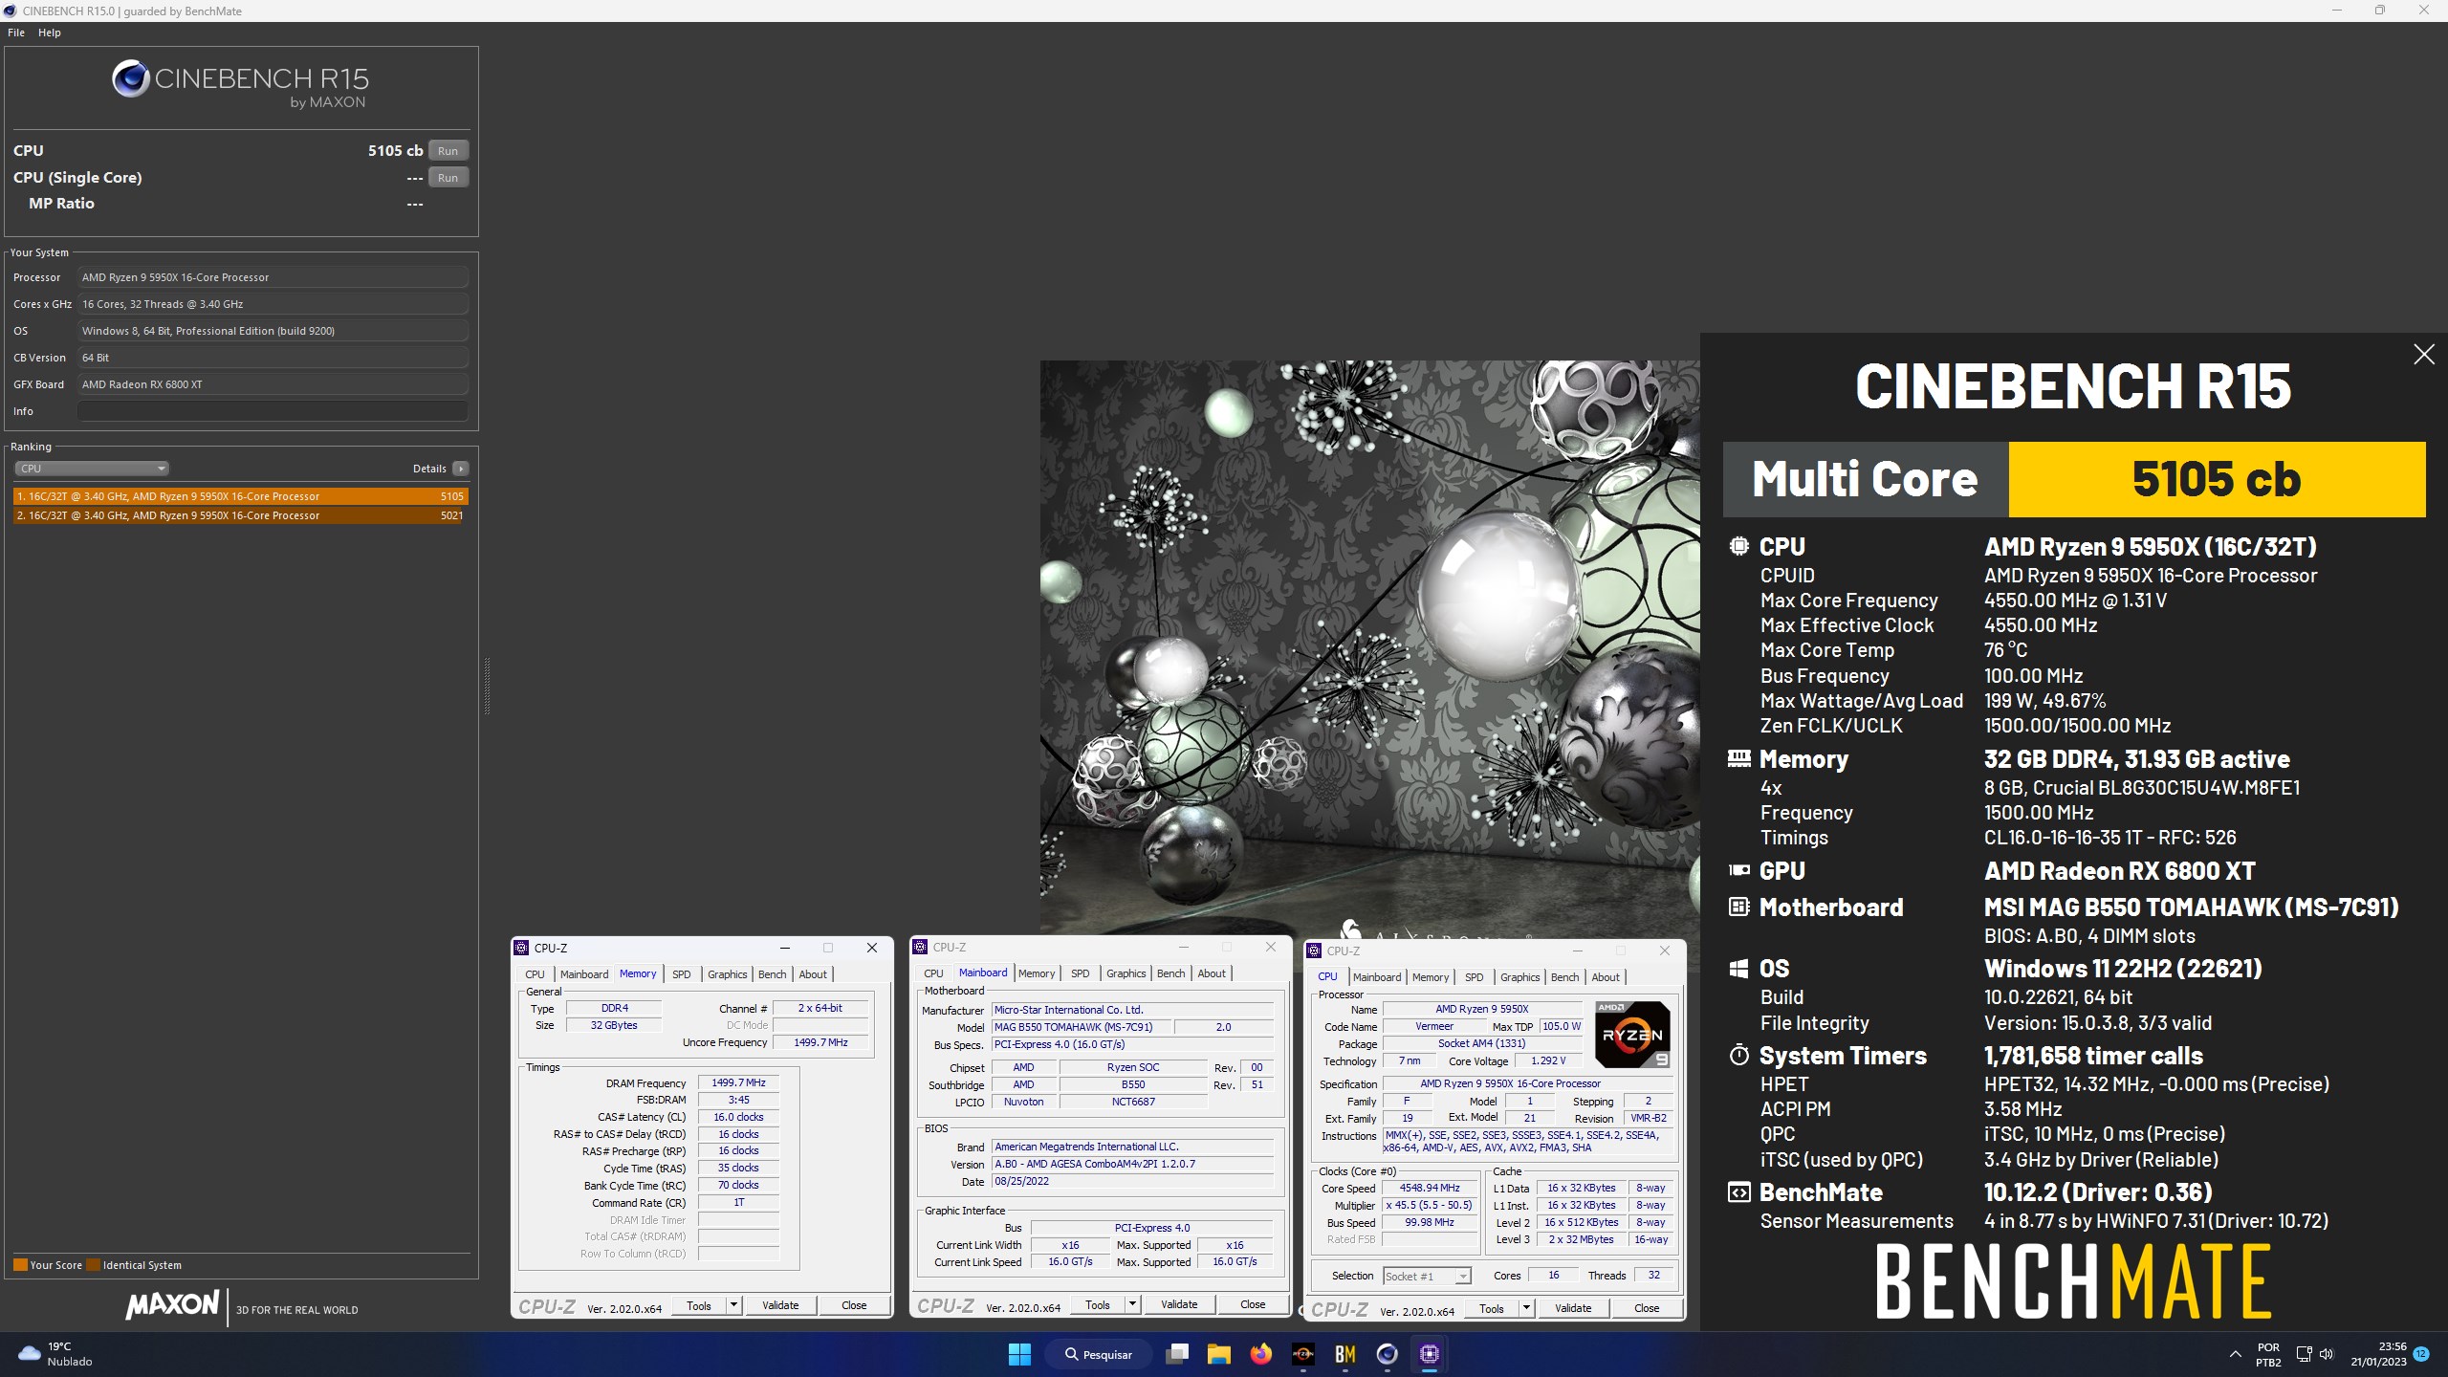
Task: Click the 23:56 clock and date
Action: [2378, 1354]
